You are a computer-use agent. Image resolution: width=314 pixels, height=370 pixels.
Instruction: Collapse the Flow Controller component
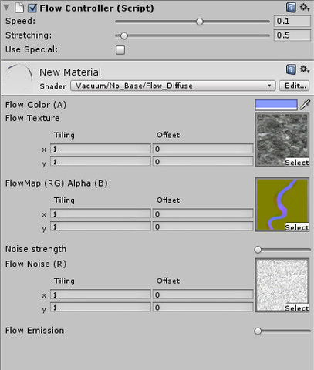coord(7,8)
